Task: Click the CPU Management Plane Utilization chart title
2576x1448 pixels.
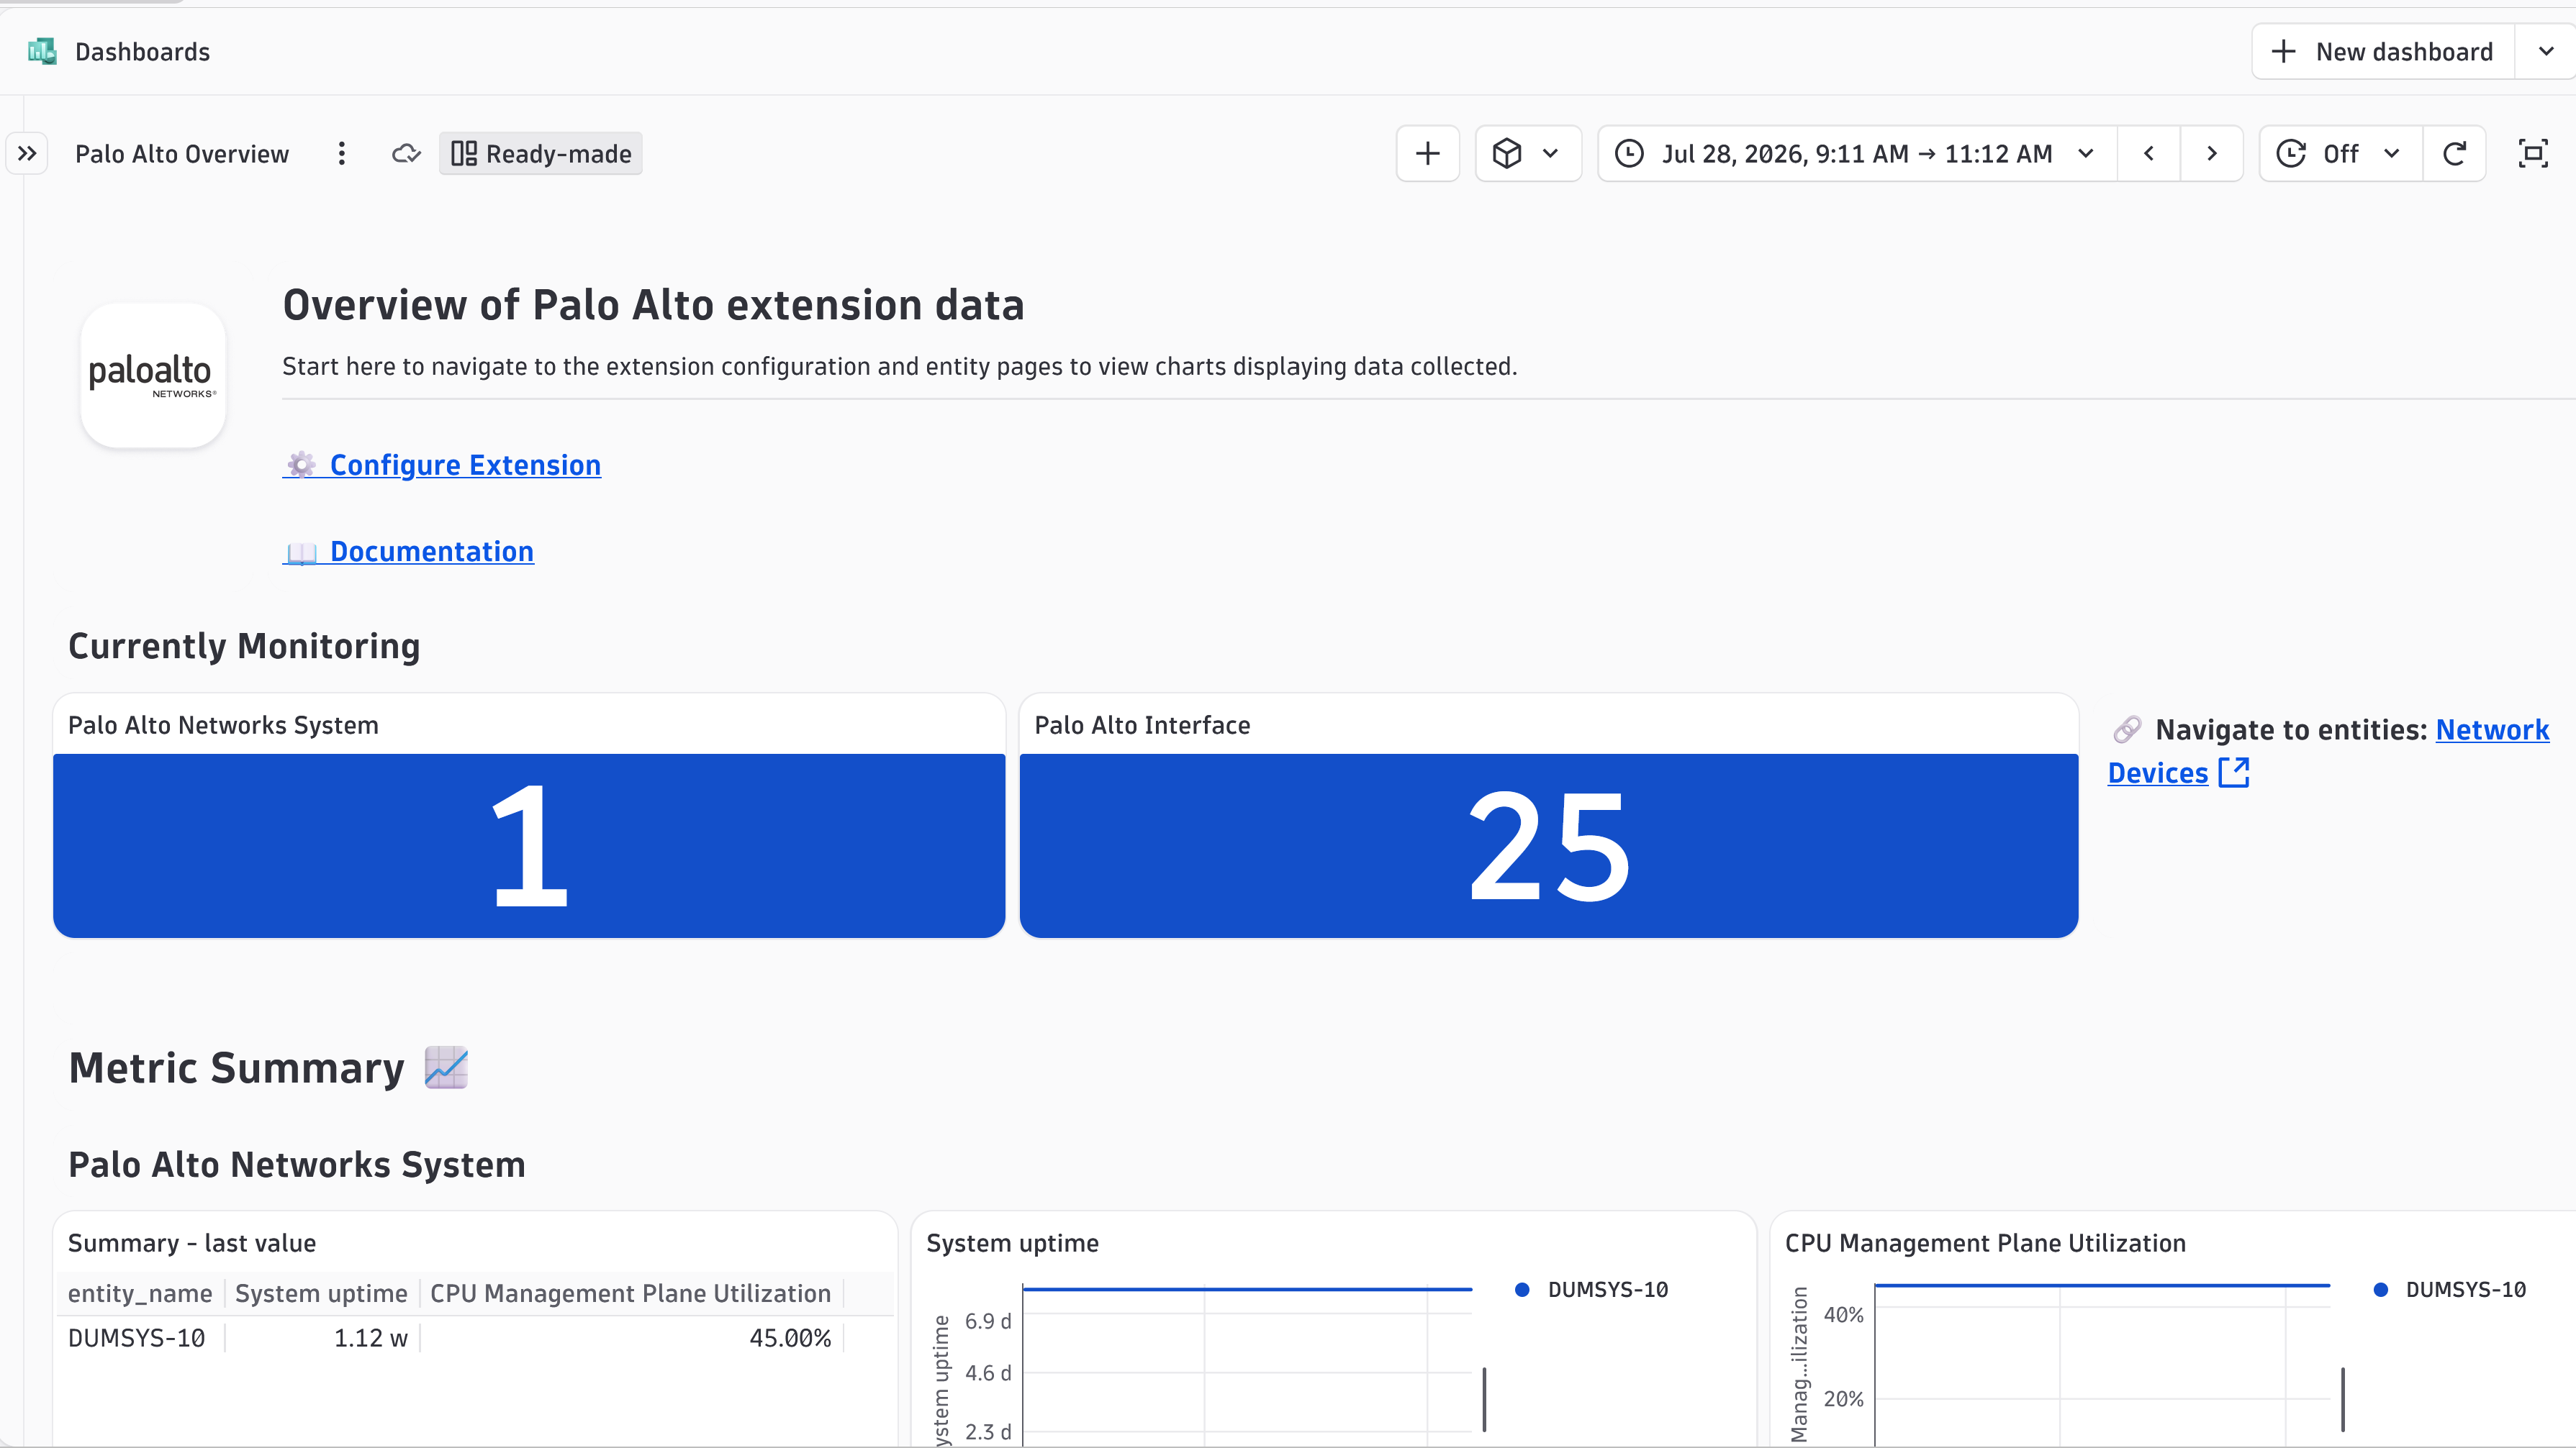Action: (1985, 1243)
